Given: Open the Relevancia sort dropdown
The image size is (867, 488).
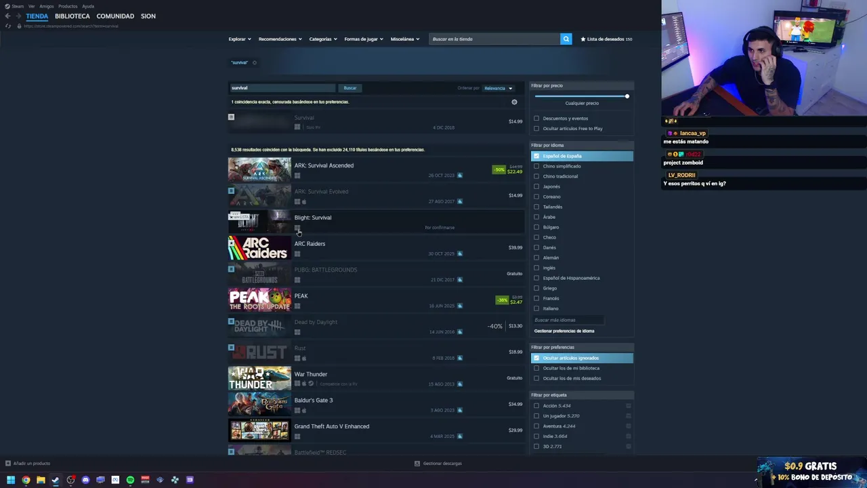Looking at the screenshot, I should [x=498, y=88].
